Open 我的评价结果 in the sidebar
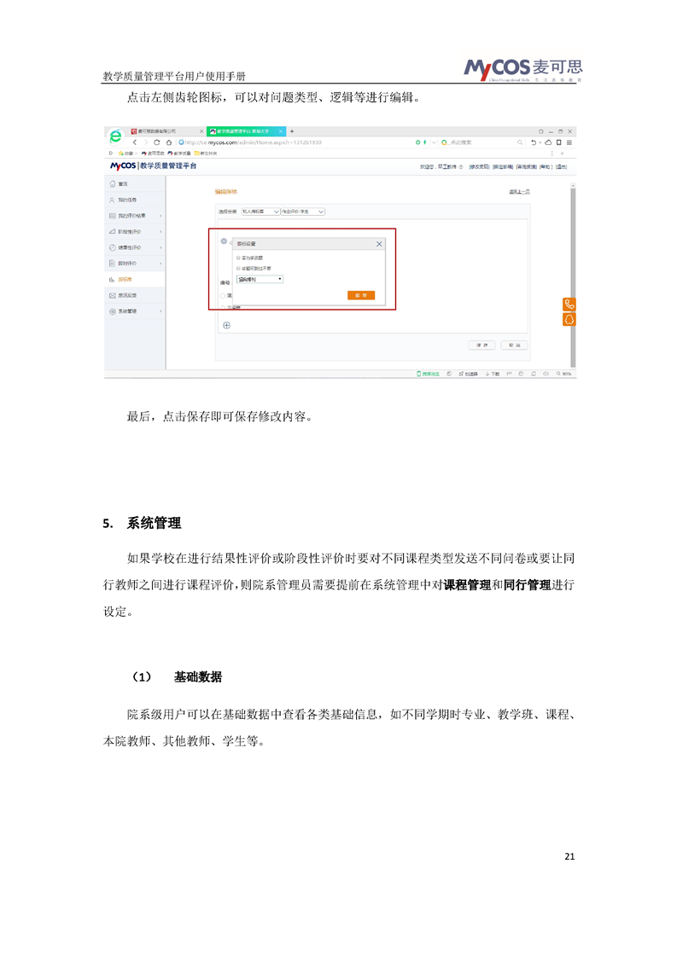Screen dimensions: 677x957 coord(134,216)
